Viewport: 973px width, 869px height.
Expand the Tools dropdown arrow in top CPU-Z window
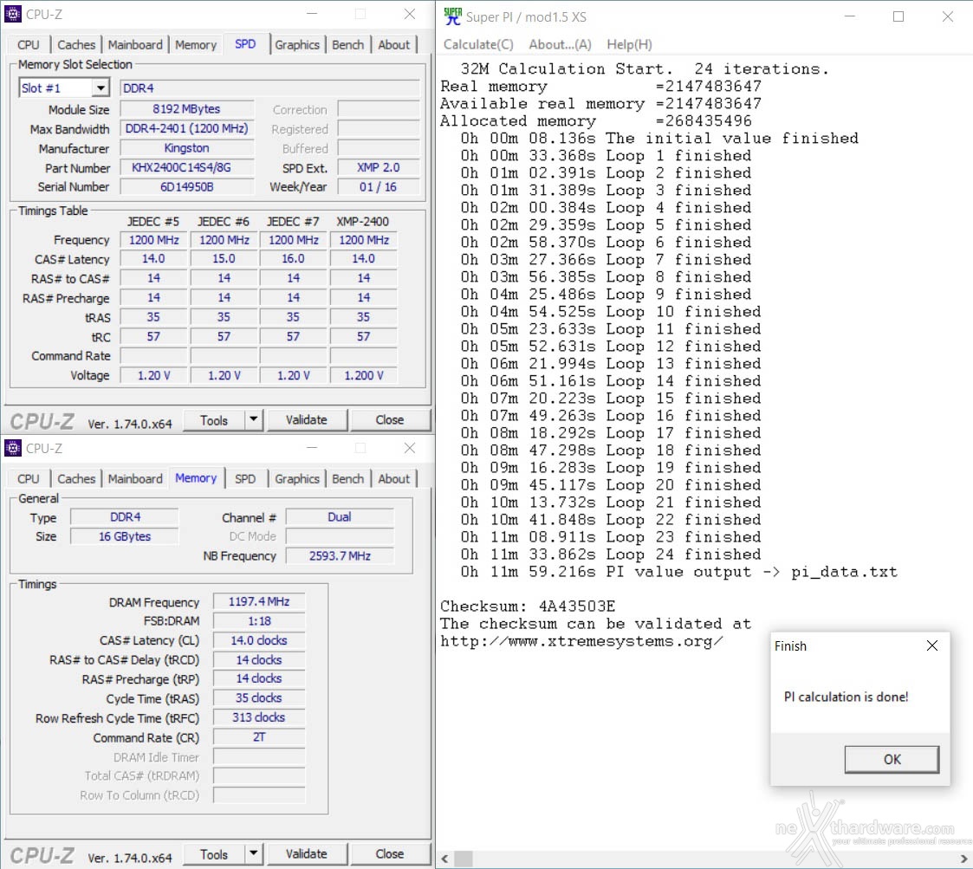pos(254,419)
